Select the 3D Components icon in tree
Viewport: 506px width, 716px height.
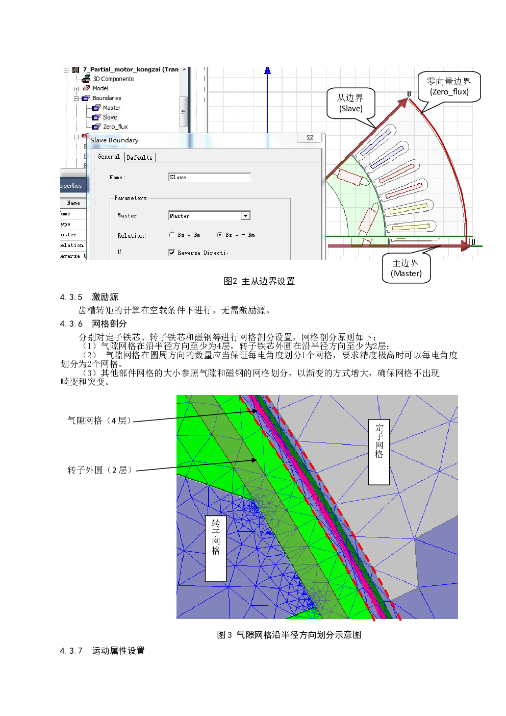click(x=86, y=79)
